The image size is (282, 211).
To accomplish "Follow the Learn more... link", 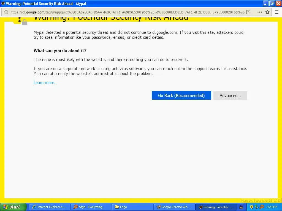I will [45, 82].
